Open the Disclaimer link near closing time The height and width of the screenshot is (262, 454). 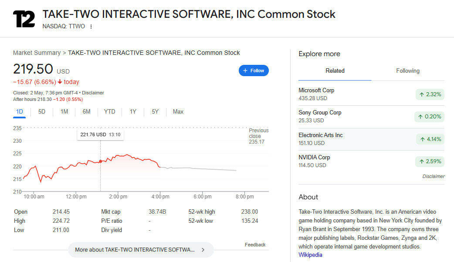pos(93,93)
